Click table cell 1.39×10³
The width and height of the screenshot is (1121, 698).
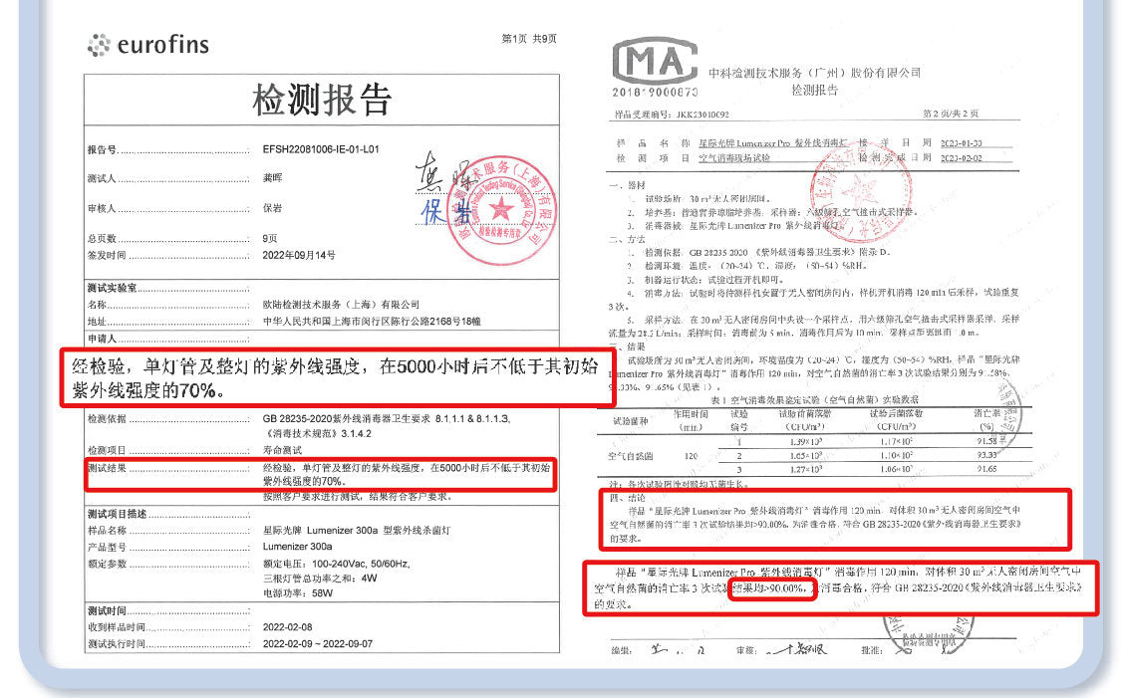pyautogui.click(x=806, y=442)
